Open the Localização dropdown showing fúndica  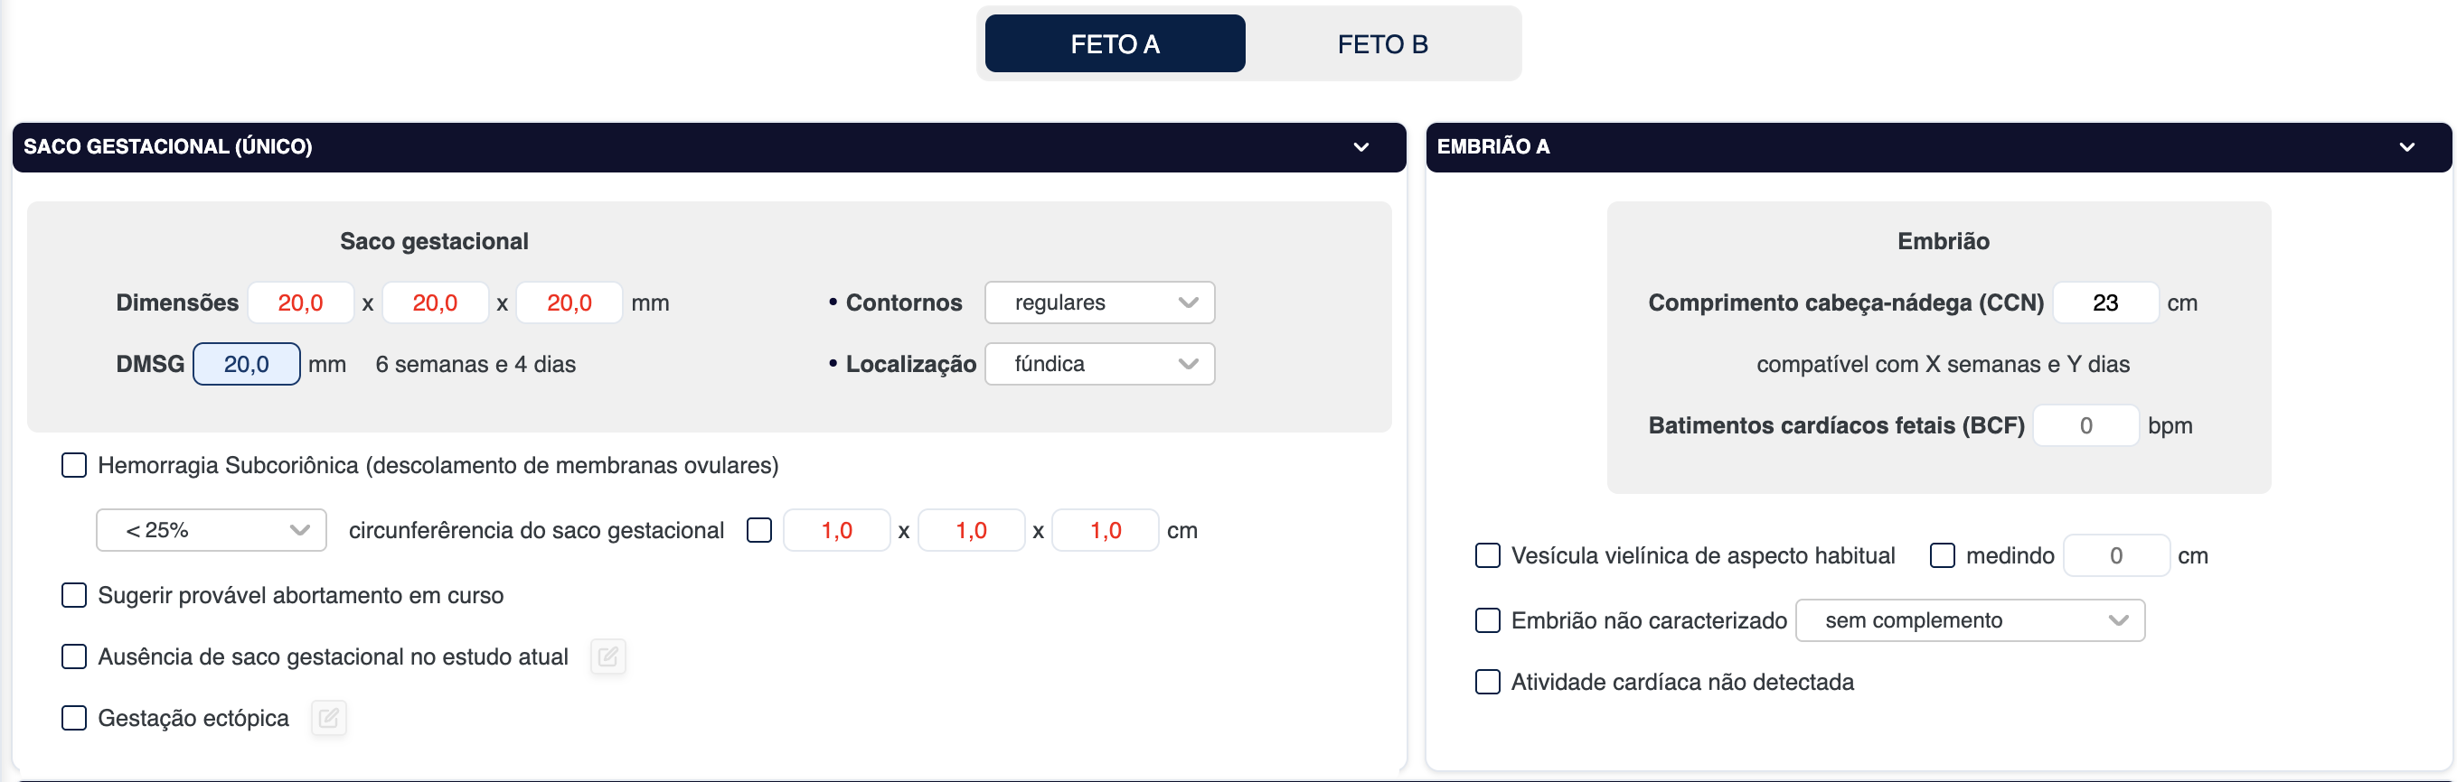pos(1099,364)
